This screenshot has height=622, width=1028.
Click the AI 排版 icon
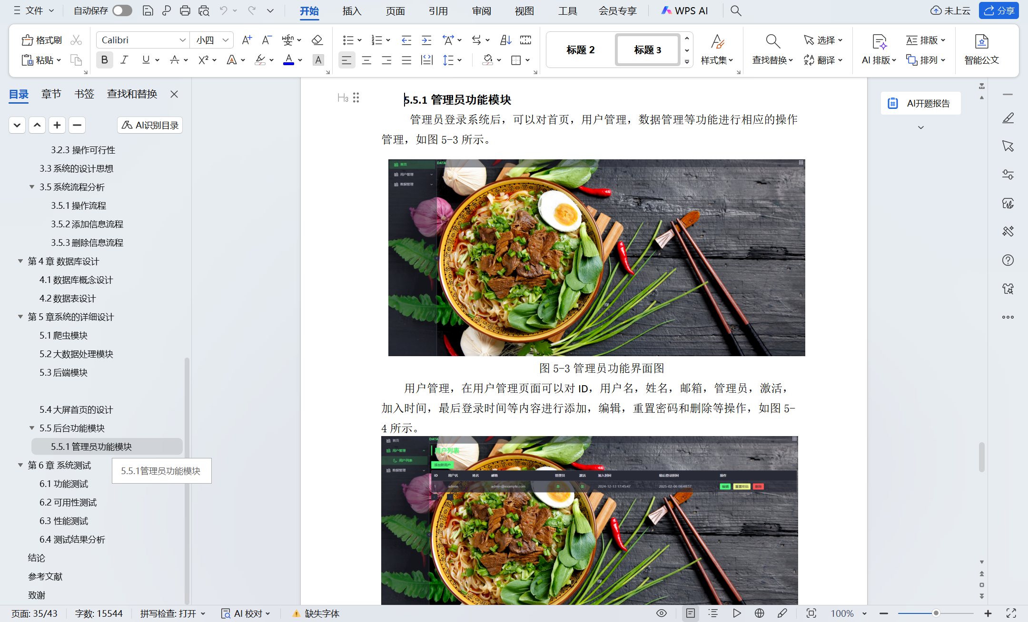click(879, 41)
